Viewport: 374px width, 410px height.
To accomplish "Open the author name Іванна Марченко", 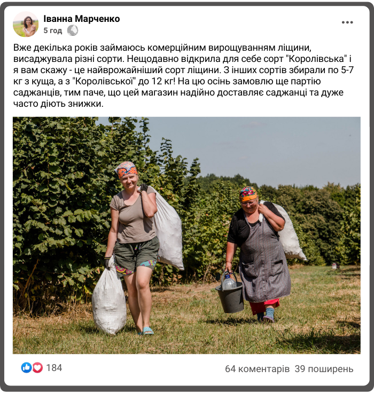I will 81,19.
